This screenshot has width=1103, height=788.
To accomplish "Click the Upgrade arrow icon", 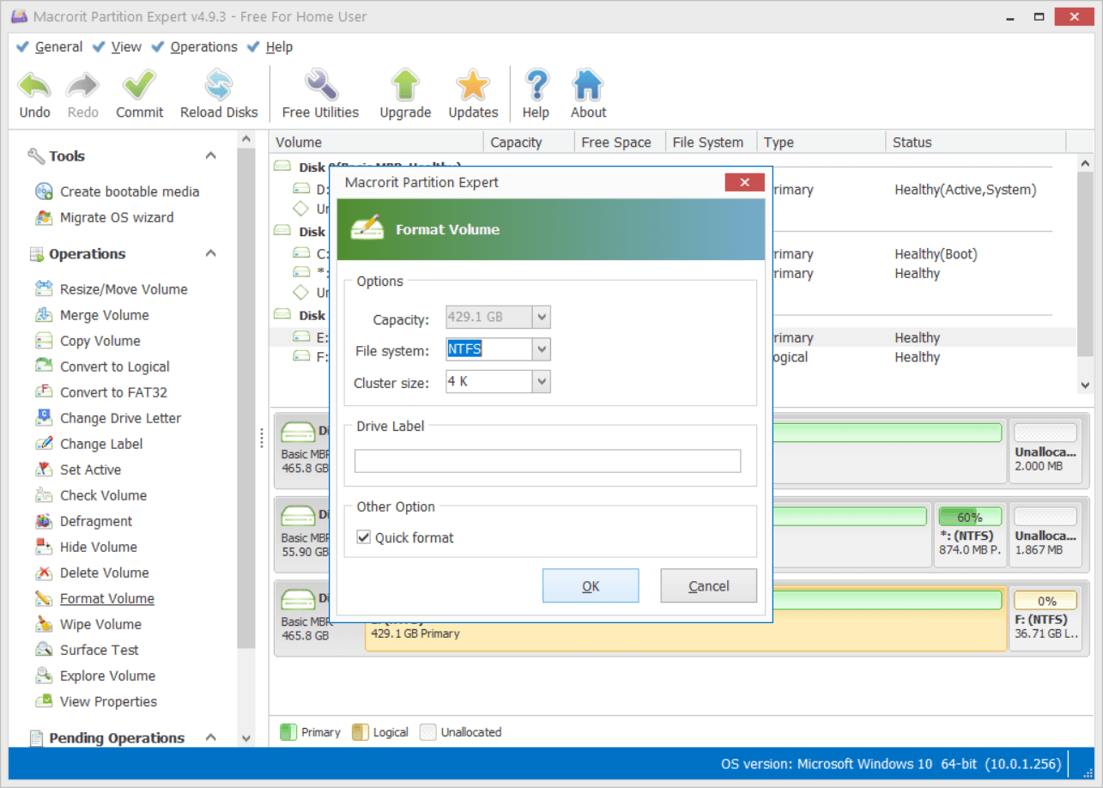I will 403,93.
